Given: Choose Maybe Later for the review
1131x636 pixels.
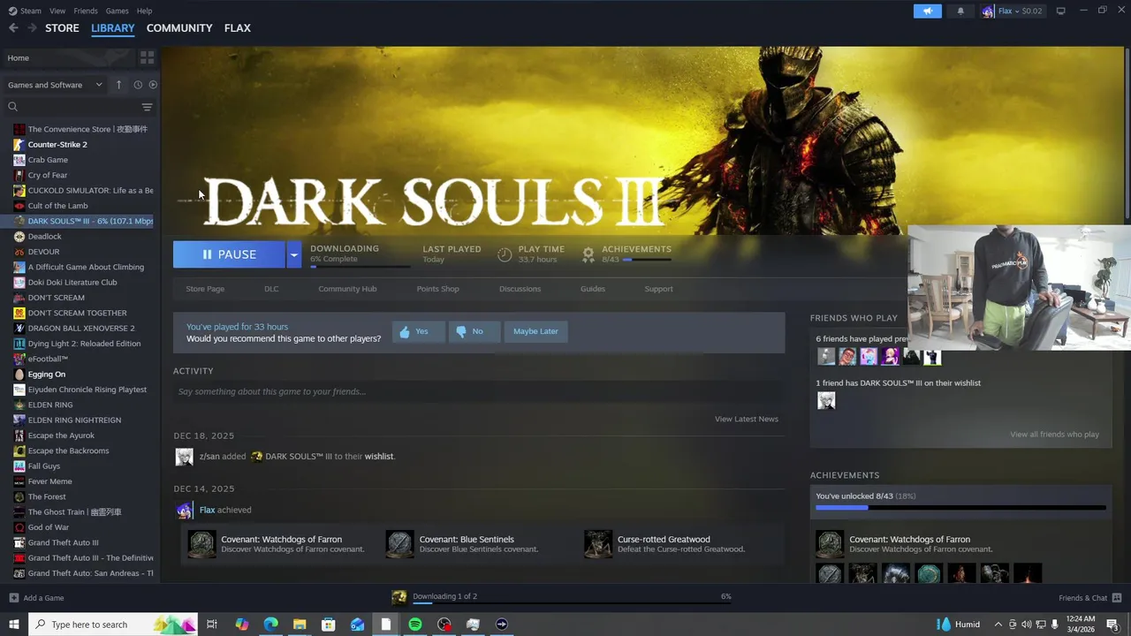Looking at the screenshot, I should [x=535, y=331].
